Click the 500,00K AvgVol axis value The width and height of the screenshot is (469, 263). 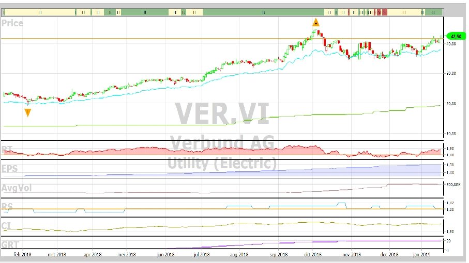click(x=453, y=185)
